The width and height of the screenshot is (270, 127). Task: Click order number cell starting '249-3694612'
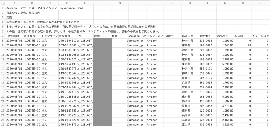tap(67, 41)
